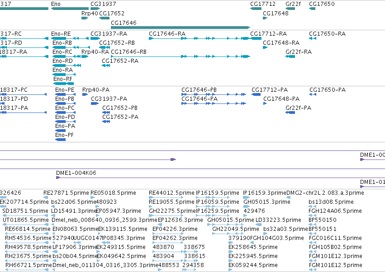Image resolution: width=385 pixels, height=272 pixels.
Task: Select the EK258645.5prime EST
Action: pos(231,252)
